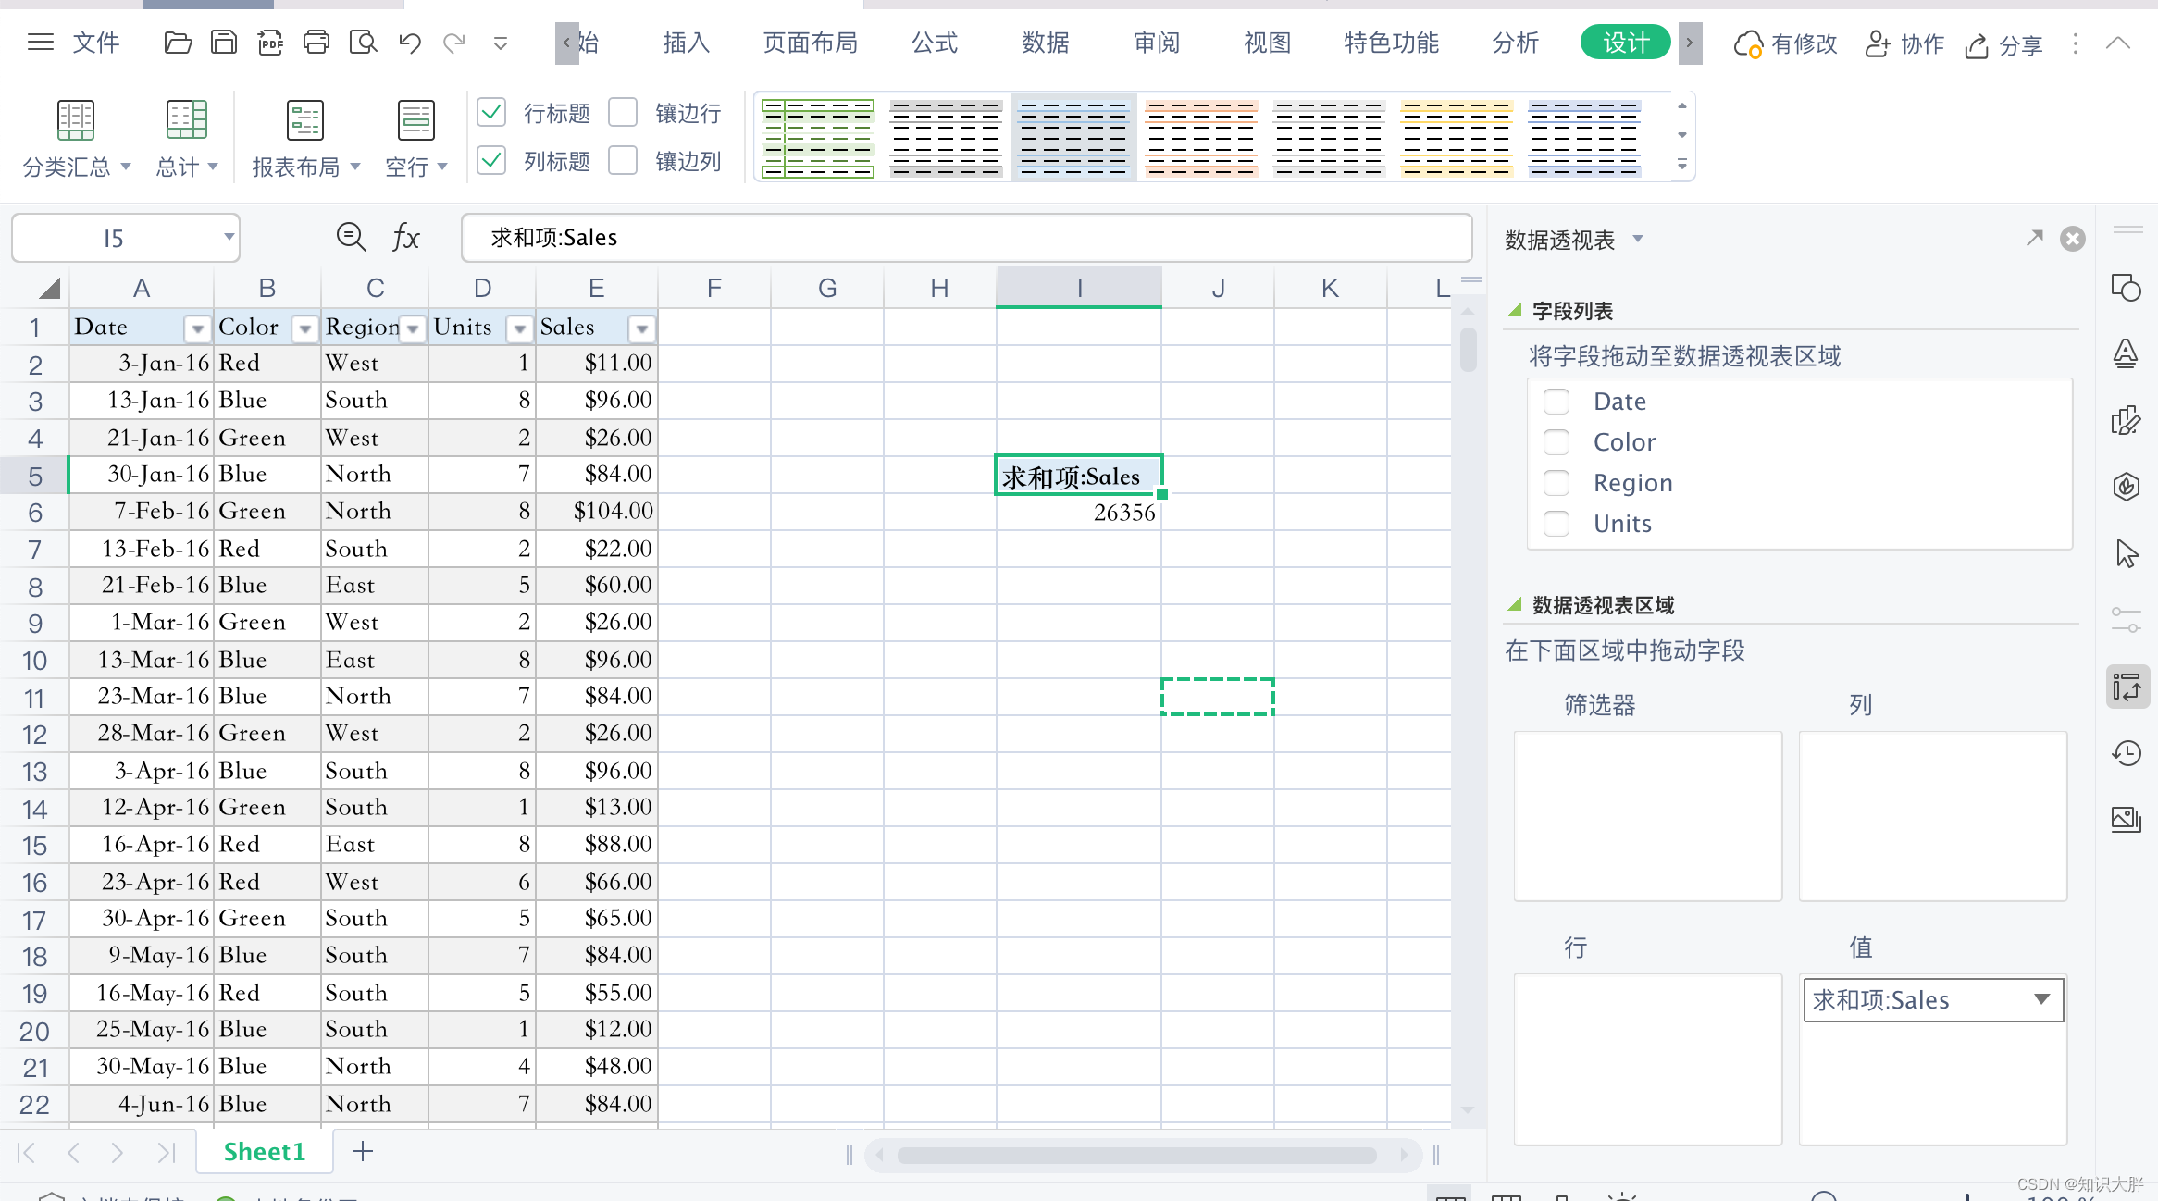Open the 数据 tab

pyautogui.click(x=1046, y=43)
